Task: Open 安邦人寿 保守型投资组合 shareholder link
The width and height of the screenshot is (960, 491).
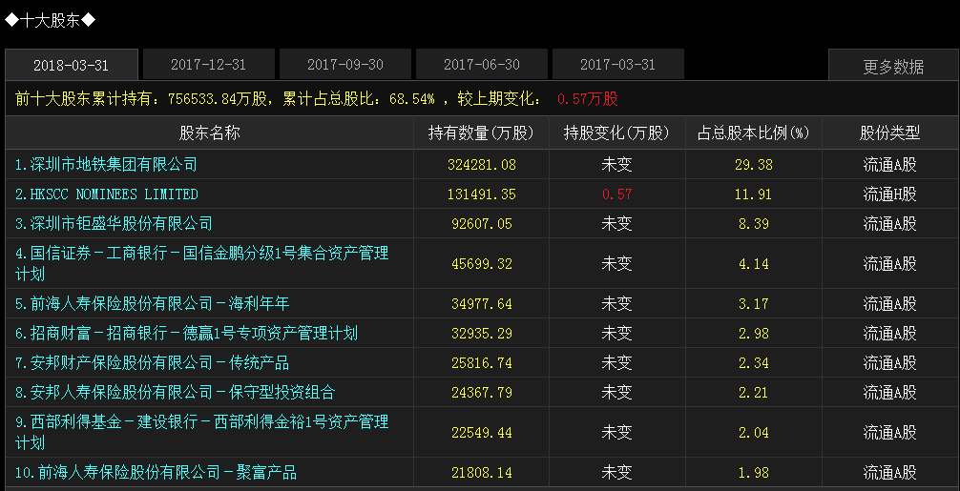Action: (x=175, y=391)
